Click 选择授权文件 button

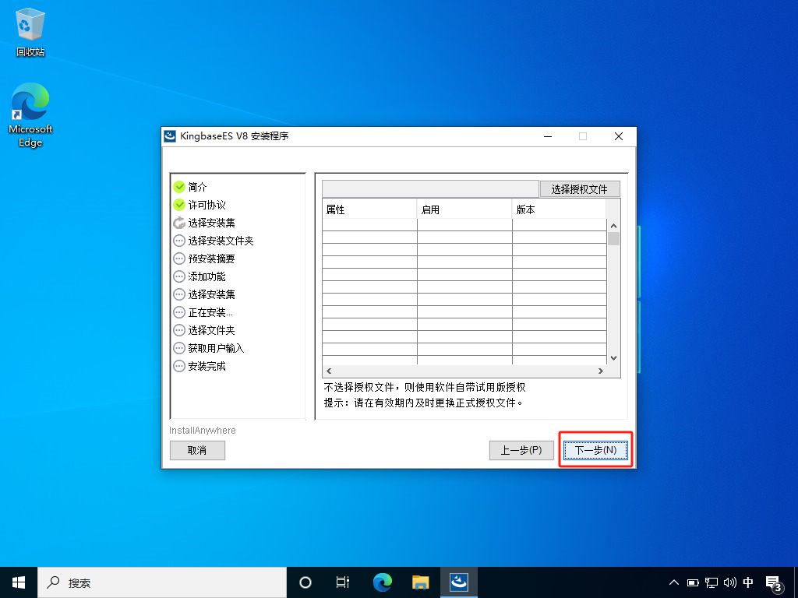[580, 189]
